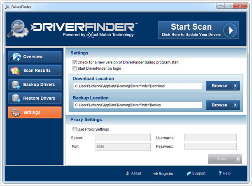The image size is (252, 186).
Task: Click the DriverFinder magnifier gear logo
Action: 18,28
